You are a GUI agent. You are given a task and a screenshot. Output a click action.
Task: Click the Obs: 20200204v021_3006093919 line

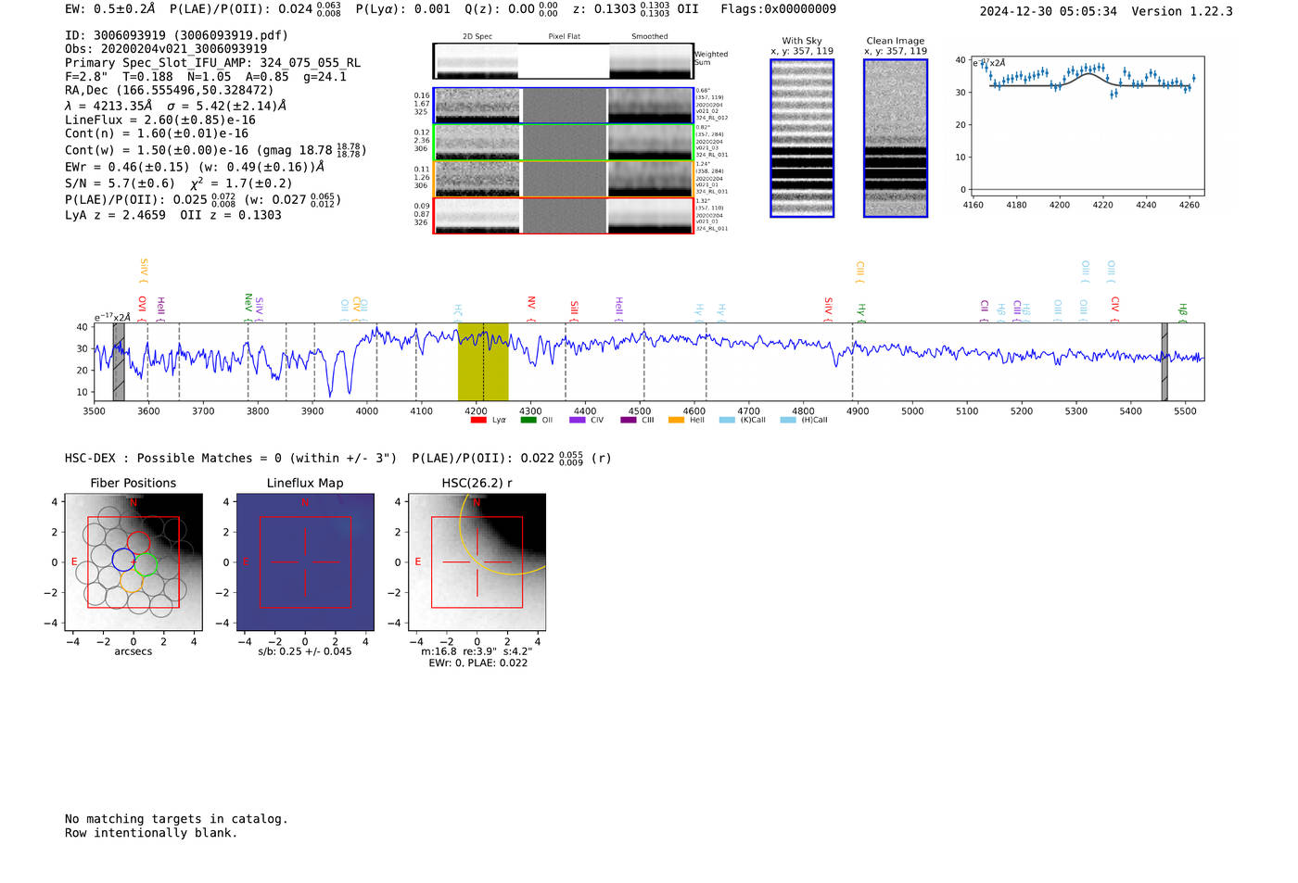point(166,49)
